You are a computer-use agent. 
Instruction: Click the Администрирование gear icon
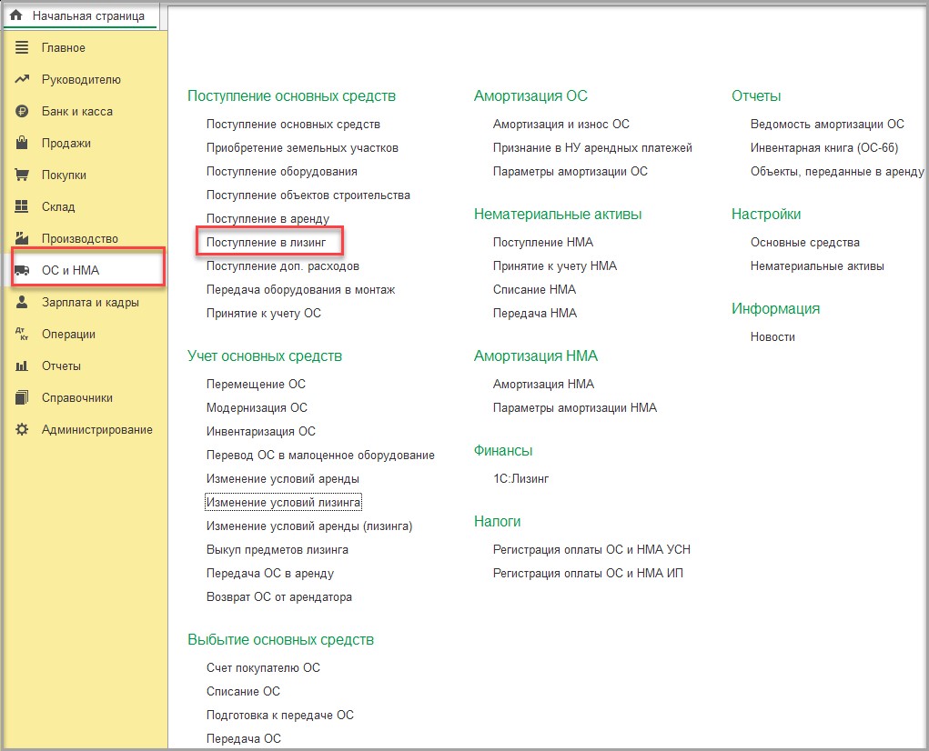tap(22, 429)
